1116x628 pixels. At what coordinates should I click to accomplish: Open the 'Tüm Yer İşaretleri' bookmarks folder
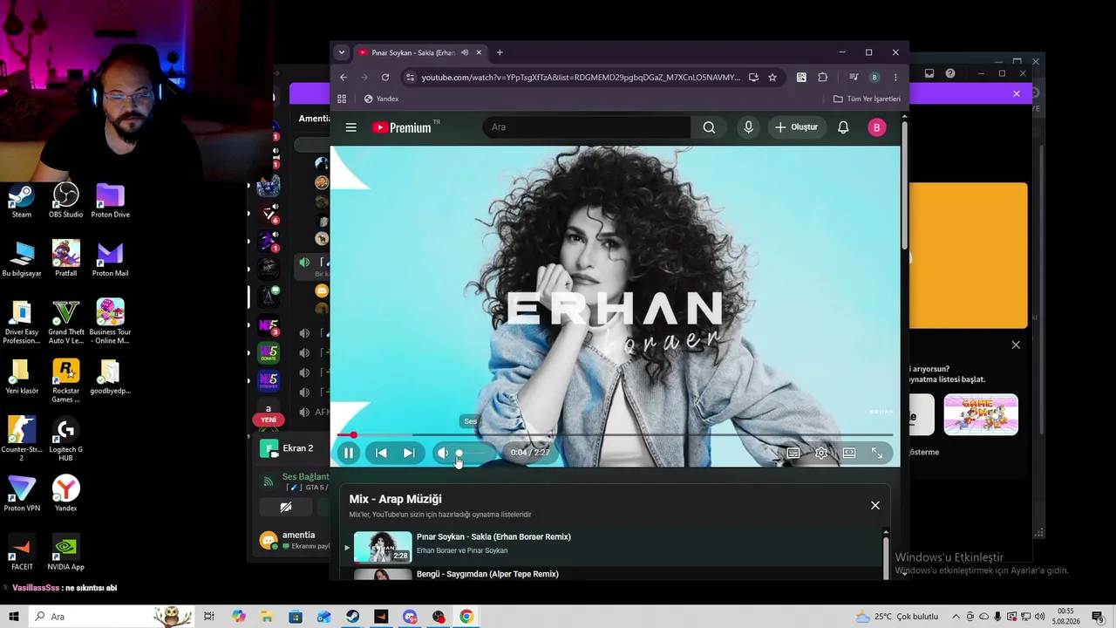[x=867, y=99]
